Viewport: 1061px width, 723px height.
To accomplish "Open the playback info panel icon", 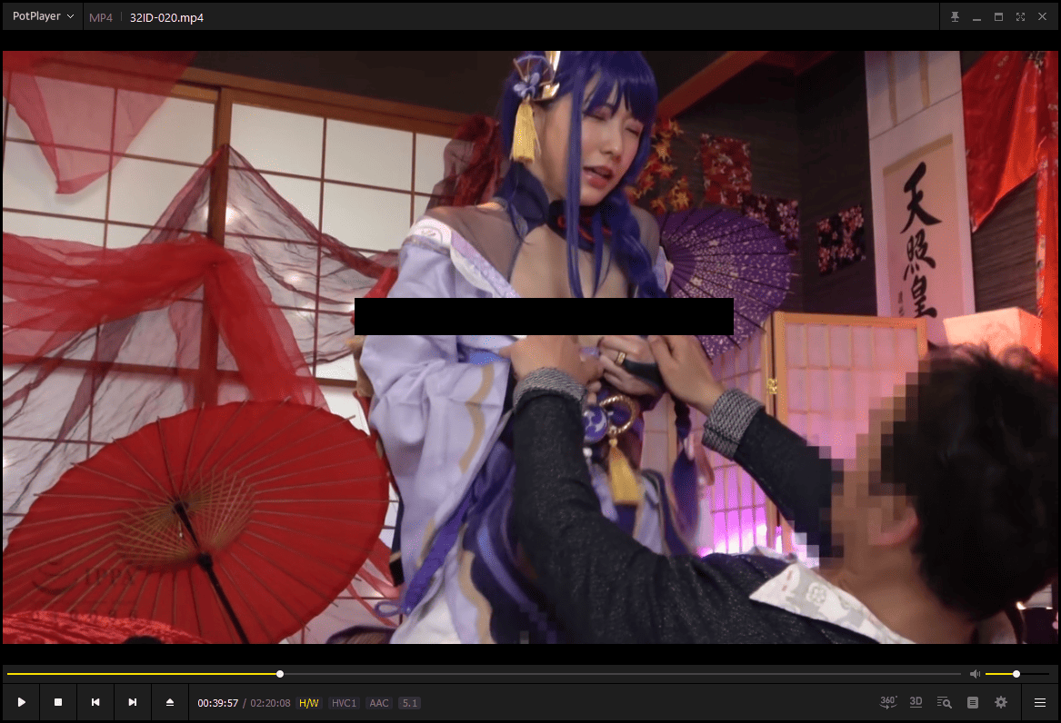I will (x=973, y=703).
